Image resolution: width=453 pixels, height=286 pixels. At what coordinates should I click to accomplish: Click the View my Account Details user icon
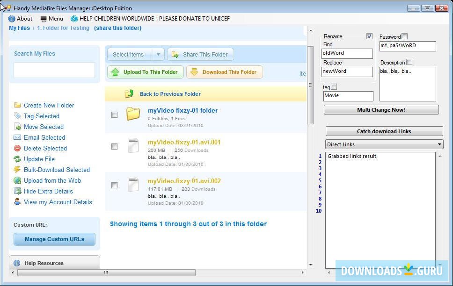point(17,201)
